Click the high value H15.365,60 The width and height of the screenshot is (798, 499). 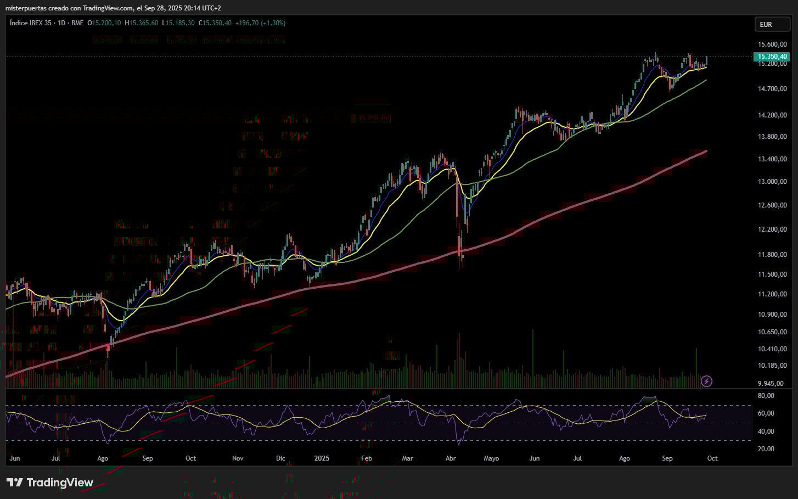click(142, 23)
